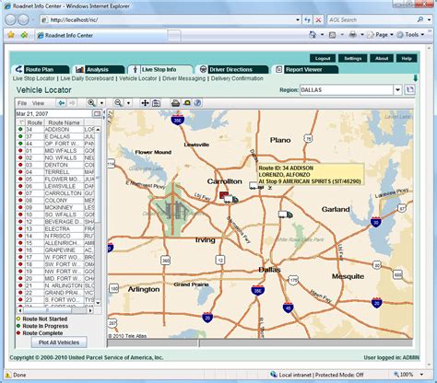This screenshot has height=383, width=437.
Task: Open the Driver Directions tab
Action: pyautogui.click(x=232, y=70)
